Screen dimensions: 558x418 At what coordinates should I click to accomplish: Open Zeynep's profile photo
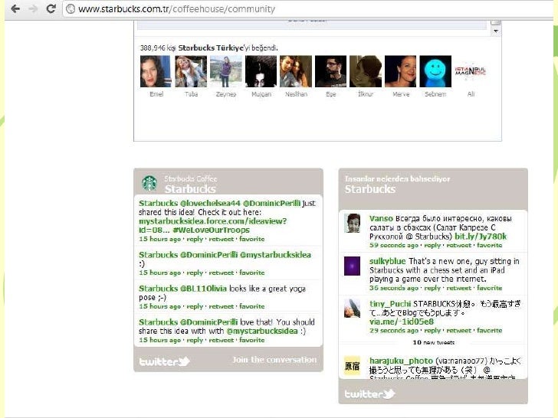(225, 71)
